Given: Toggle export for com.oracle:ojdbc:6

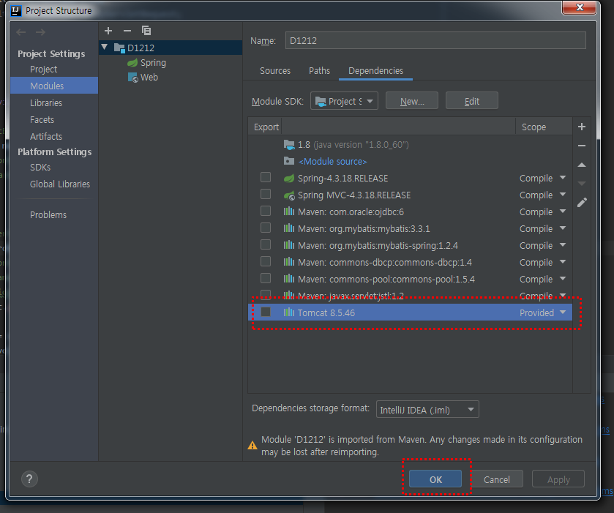Looking at the screenshot, I should pyautogui.click(x=266, y=211).
